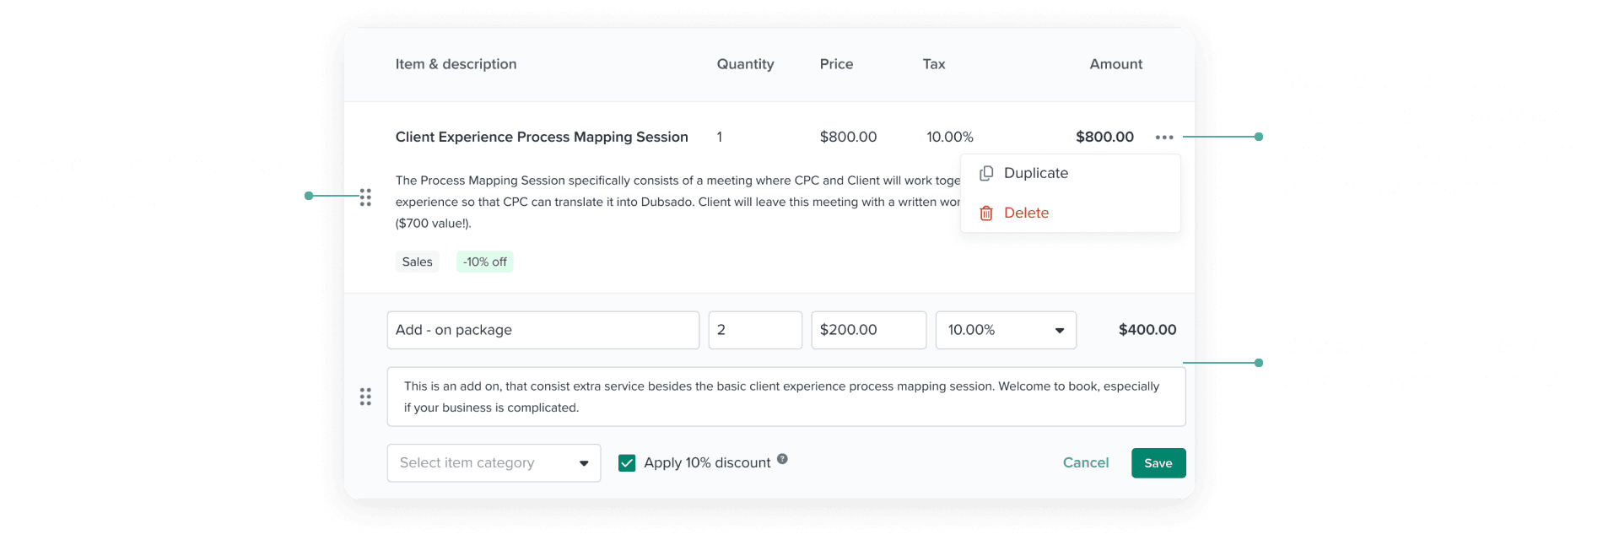This screenshot has height=540, width=1598.
Task: Click the price field showing $200.00
Action: pyautogui.click(x=868, y=330)
